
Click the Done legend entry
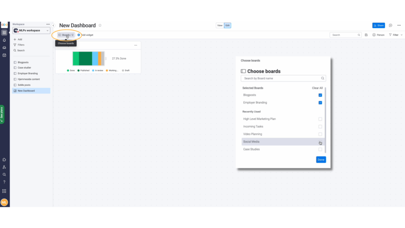pos(71,70)
